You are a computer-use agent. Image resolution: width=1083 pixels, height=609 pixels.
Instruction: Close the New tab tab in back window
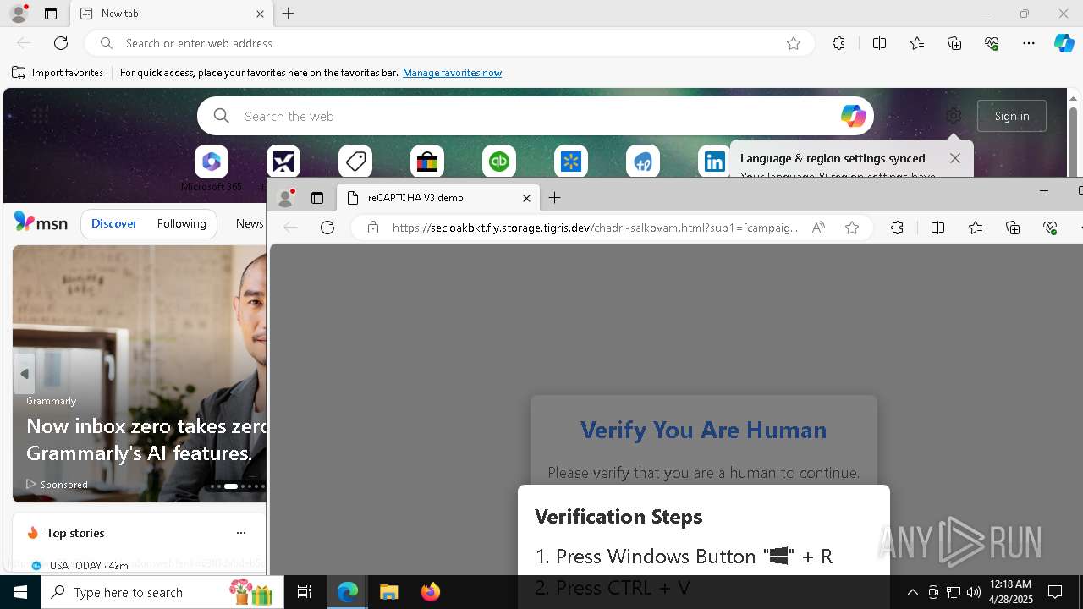coord(261,14)
